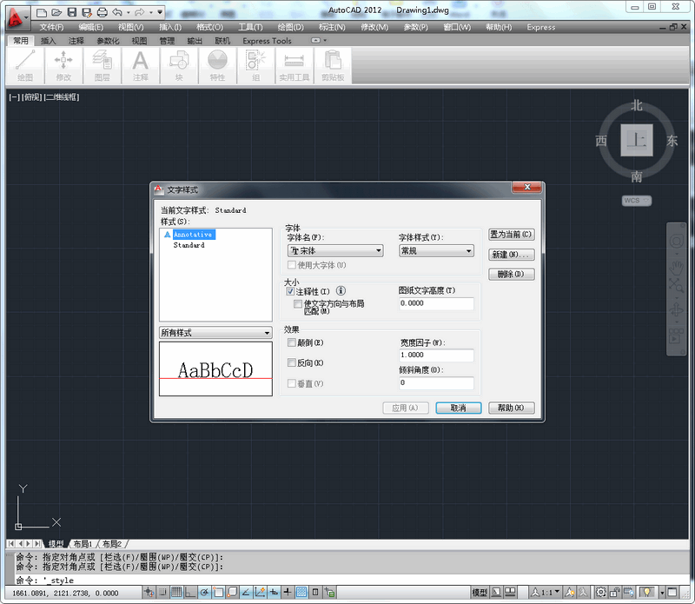695x604 pixels.
Task: Check the 反向 (Backwards) effect option
Action: [x=293, y=364]
